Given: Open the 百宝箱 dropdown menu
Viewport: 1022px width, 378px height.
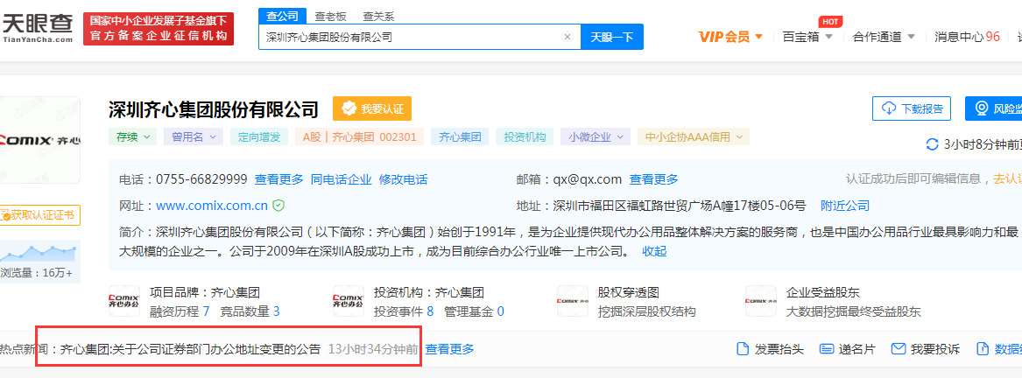Looking at the screenshot, I should (x=807, y=37).
